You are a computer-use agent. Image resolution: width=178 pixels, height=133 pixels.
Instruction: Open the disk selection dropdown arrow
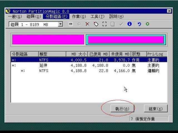pyautogui.click(x=61, y=24)
